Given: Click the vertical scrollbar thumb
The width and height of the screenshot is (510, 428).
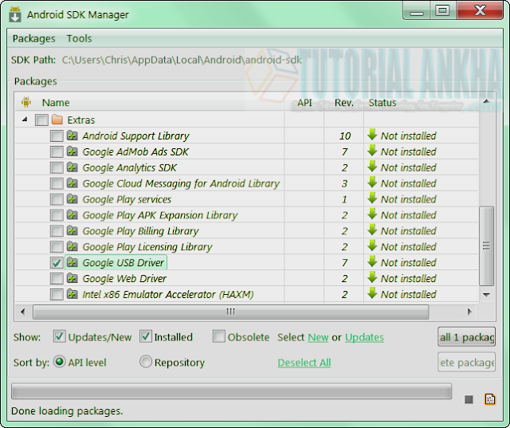Looking at the screenshot, I should pos(486,245).
